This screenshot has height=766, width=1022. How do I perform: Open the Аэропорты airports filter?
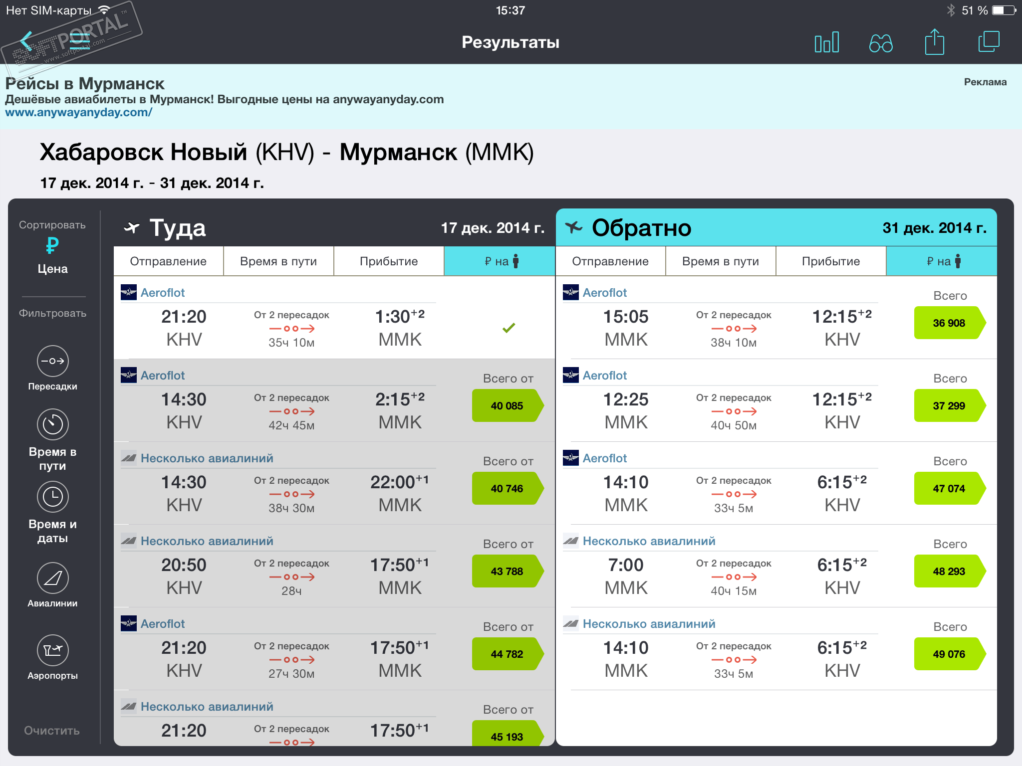coord(52,650)
